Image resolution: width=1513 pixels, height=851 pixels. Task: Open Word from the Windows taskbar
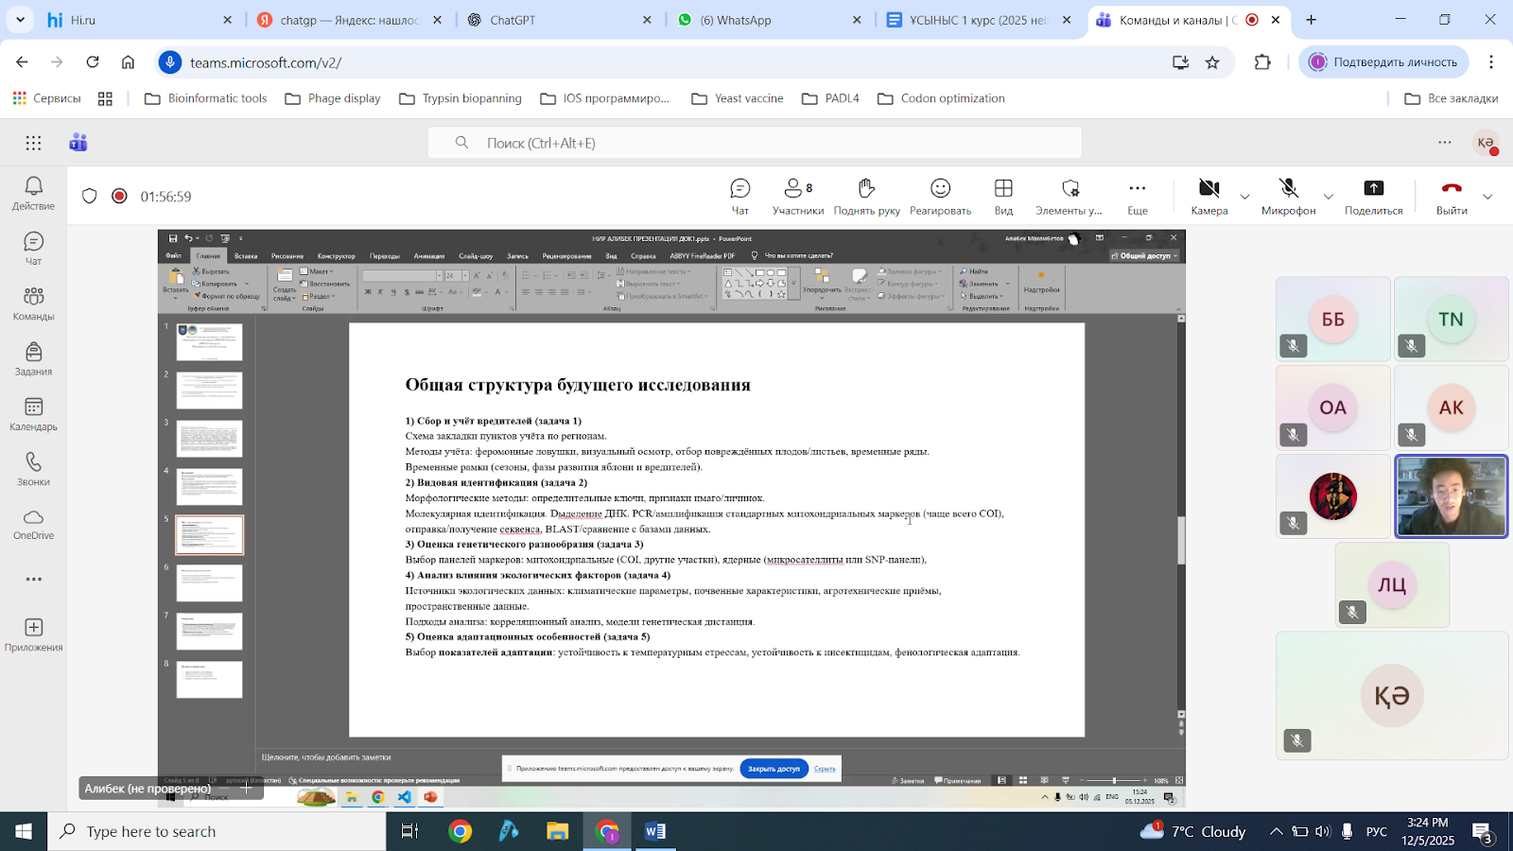(654, 831)
